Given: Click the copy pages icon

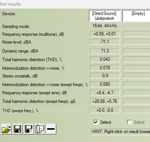Looking at the screenshot, I should pos(40,129).
